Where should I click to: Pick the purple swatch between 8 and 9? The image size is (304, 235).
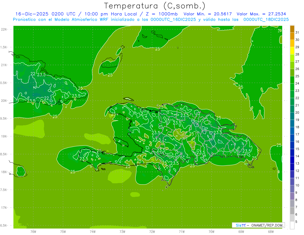[x=292, y=196]
